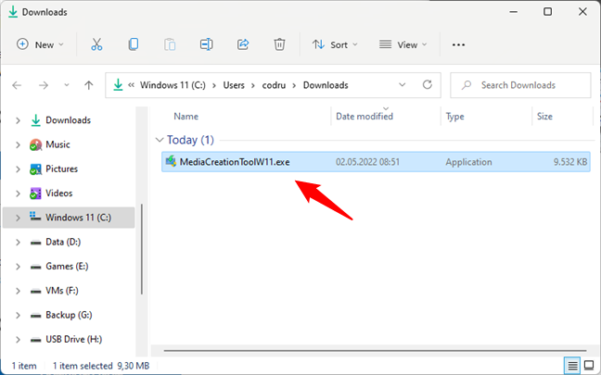Collapse the Today (1) group
The image size is (601, 375).
[x=160, y=140]
